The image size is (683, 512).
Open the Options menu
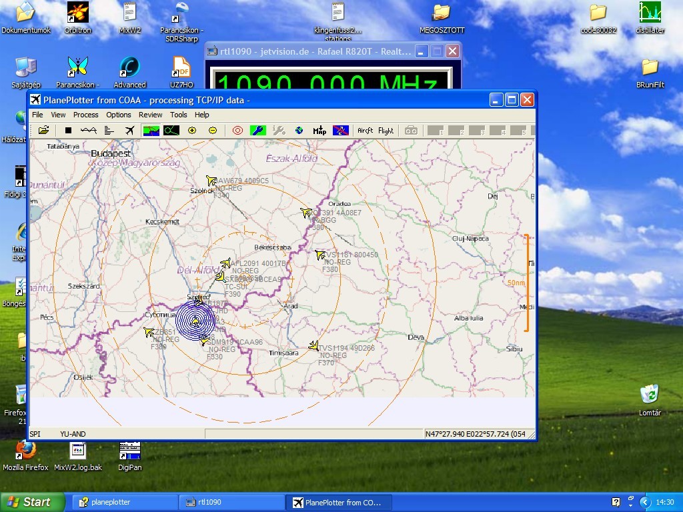(x=119, y=115)
